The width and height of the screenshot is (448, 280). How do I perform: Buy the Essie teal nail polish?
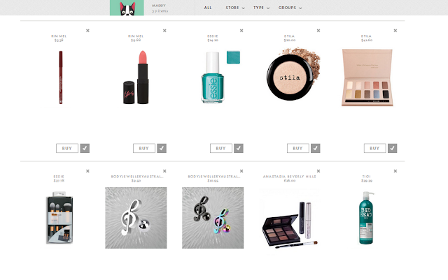pyautogui.click(x=221, y=148)
